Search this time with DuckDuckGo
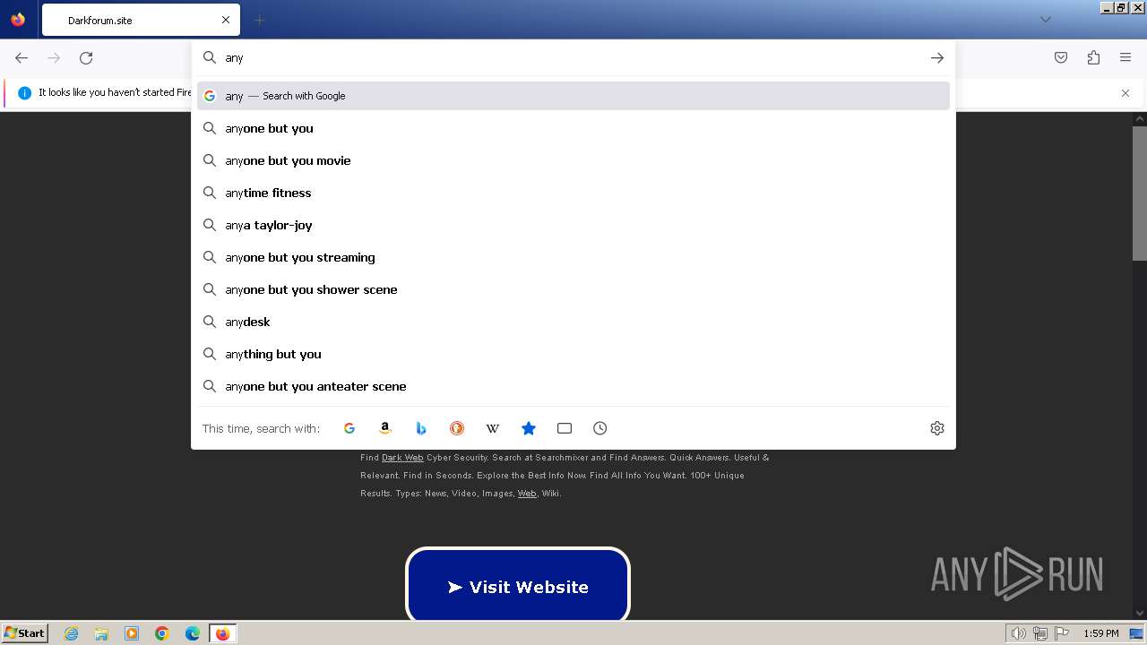Viewport: 1147px width, 645px height. (x=457, y=428)
